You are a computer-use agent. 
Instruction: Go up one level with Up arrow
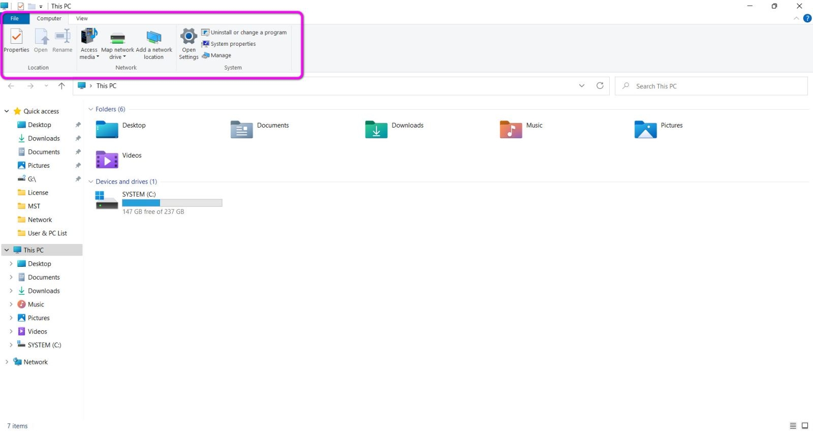(x=61, y=86)
